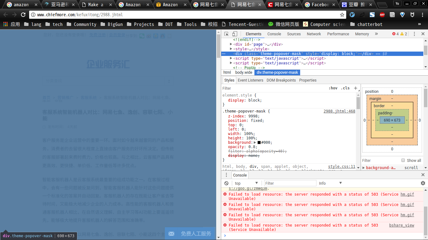Open the Info log level dropdown
The image size is (428, 240).
330,183
